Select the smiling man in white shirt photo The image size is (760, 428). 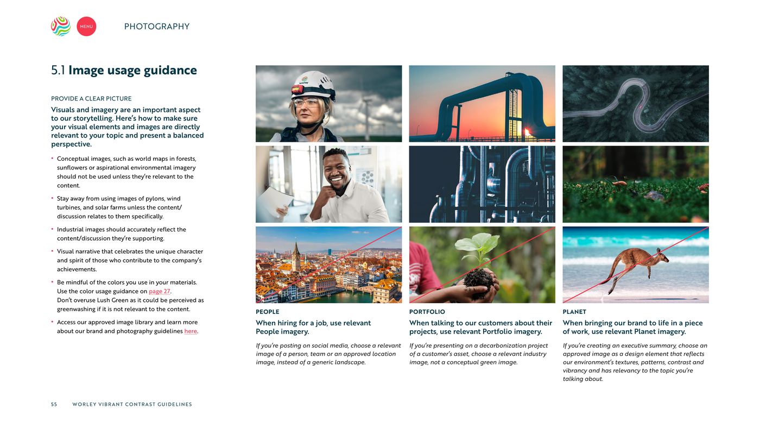coord(329,184)
